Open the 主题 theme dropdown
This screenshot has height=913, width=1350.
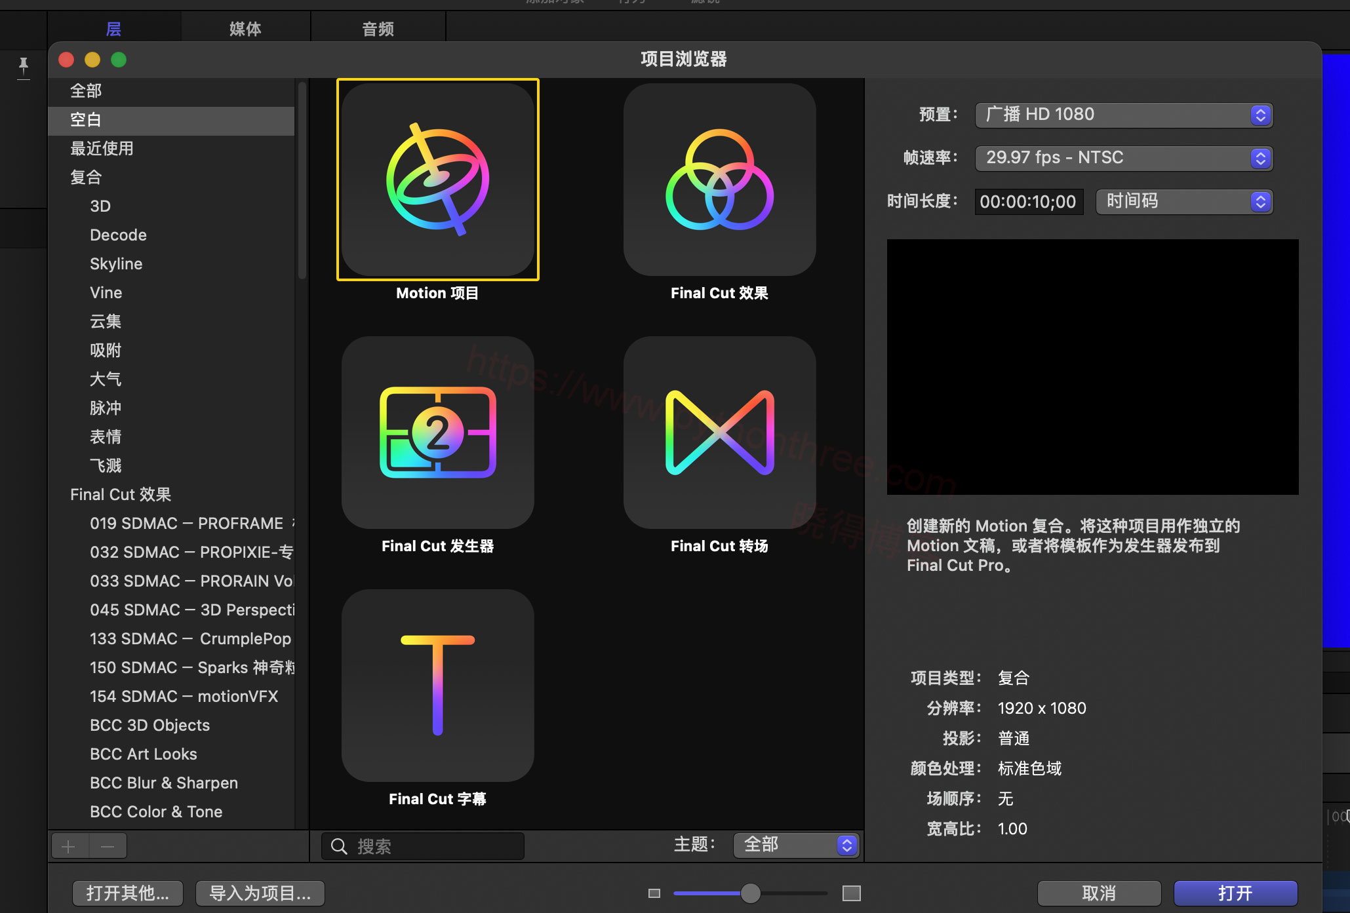click(796, 845)
